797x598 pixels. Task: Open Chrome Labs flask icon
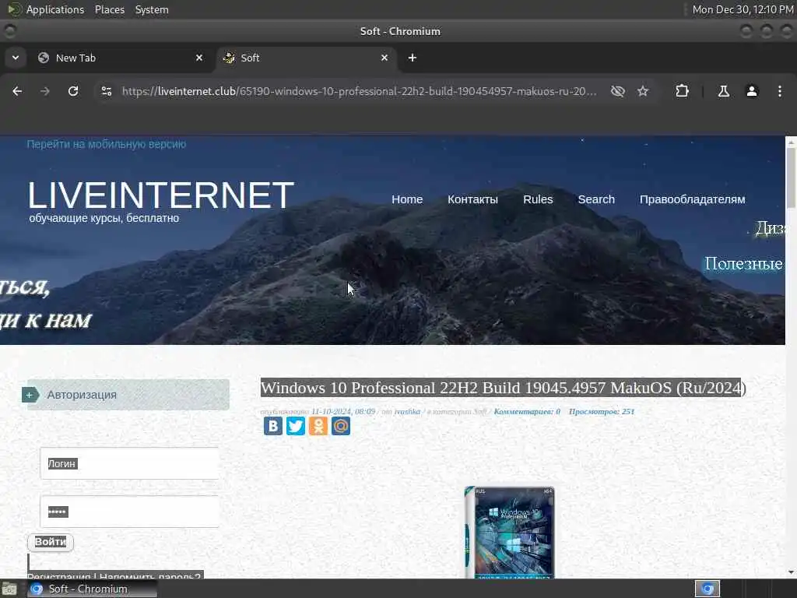coord(723,91)
